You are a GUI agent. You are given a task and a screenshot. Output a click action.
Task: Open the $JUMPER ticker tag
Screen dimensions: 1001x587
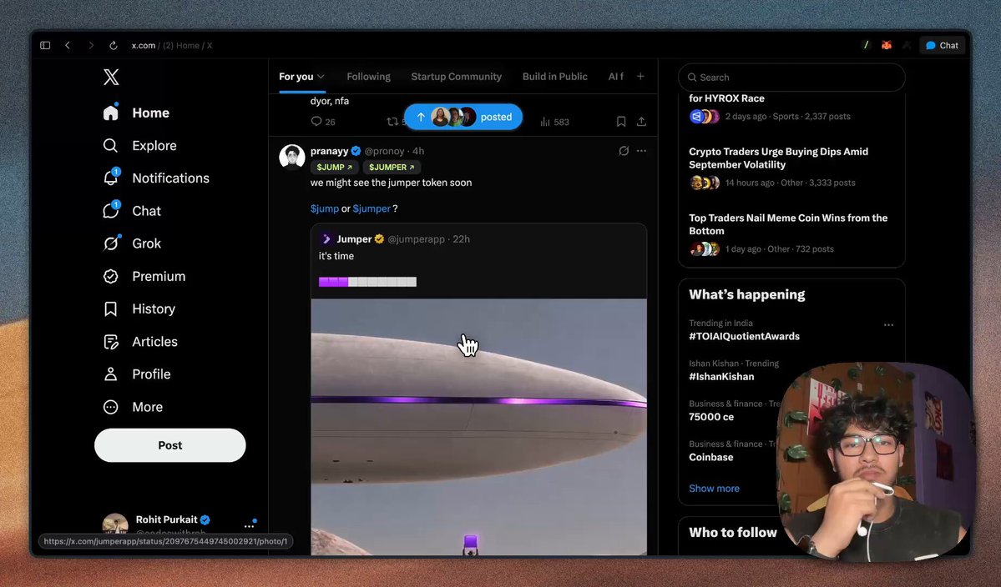392,167
